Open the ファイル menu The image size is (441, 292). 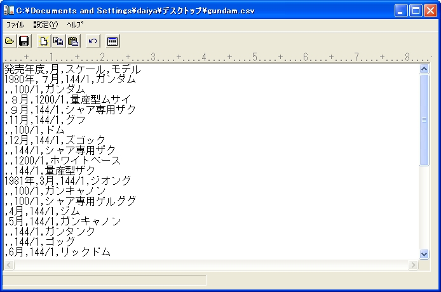[15, 25]
